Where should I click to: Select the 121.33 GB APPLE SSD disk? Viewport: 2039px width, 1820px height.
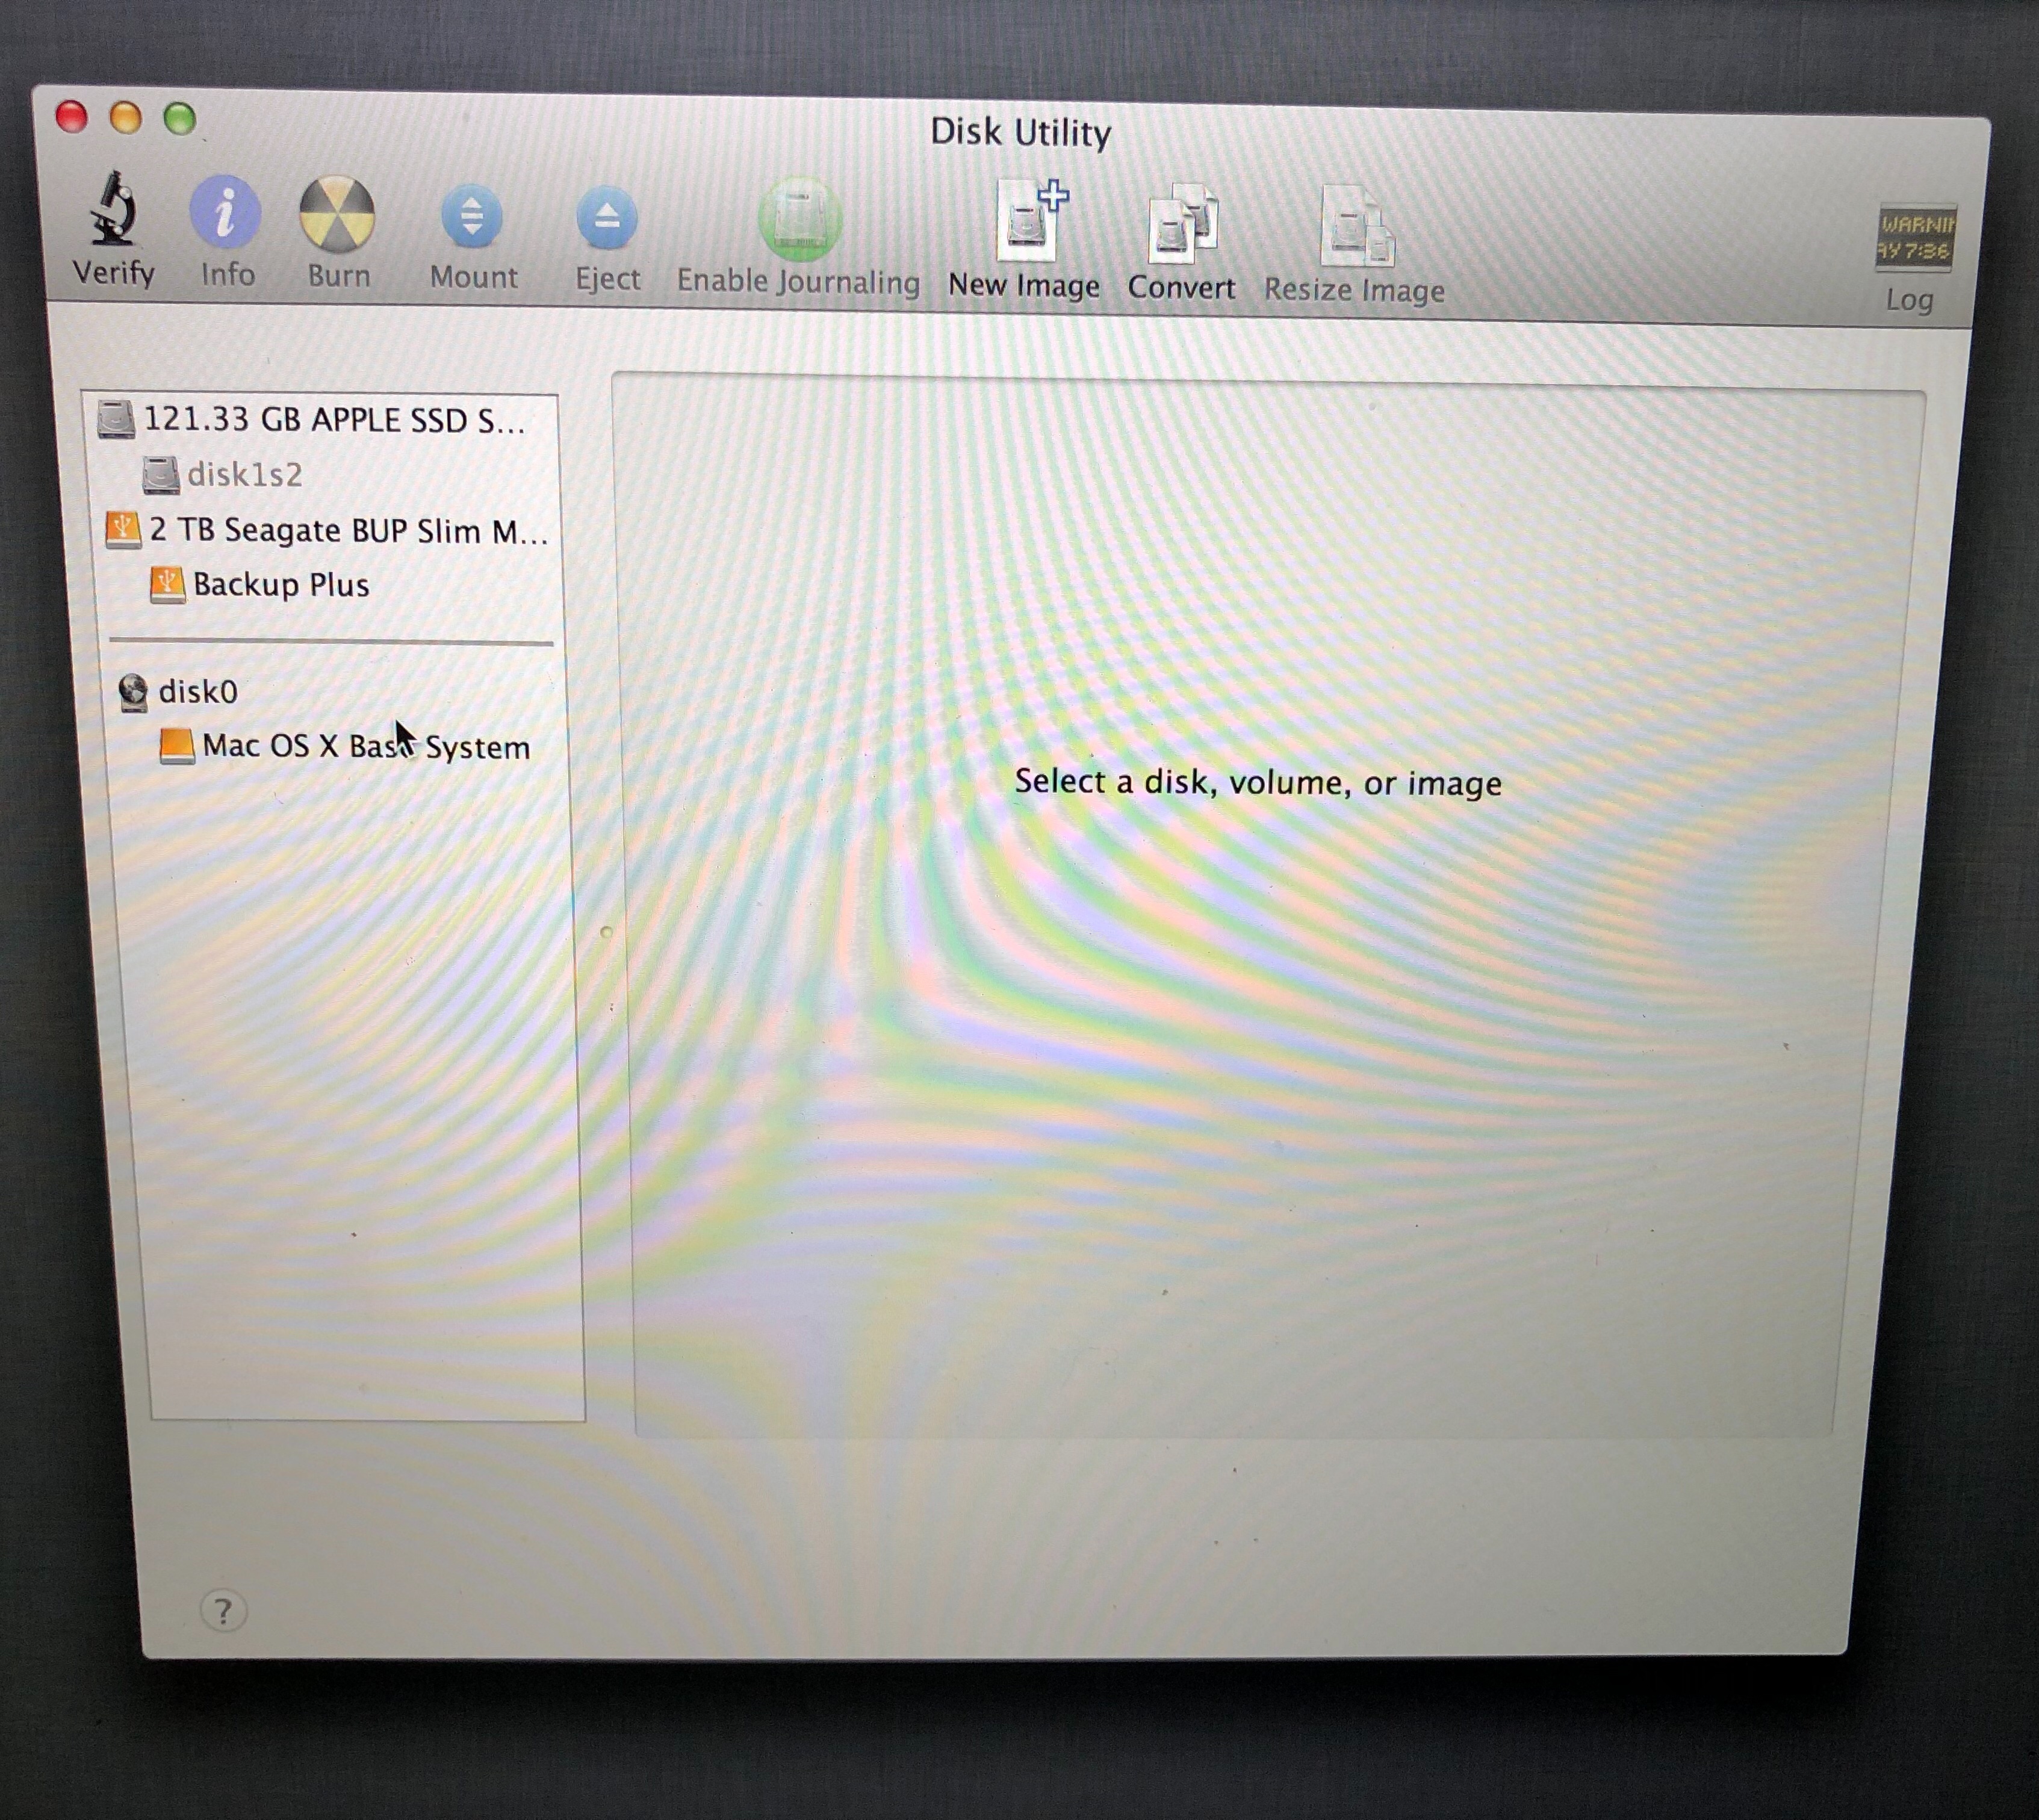pos(333,420)
